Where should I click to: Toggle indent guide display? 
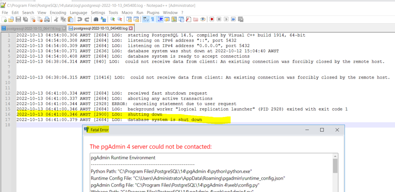point(160,19)
